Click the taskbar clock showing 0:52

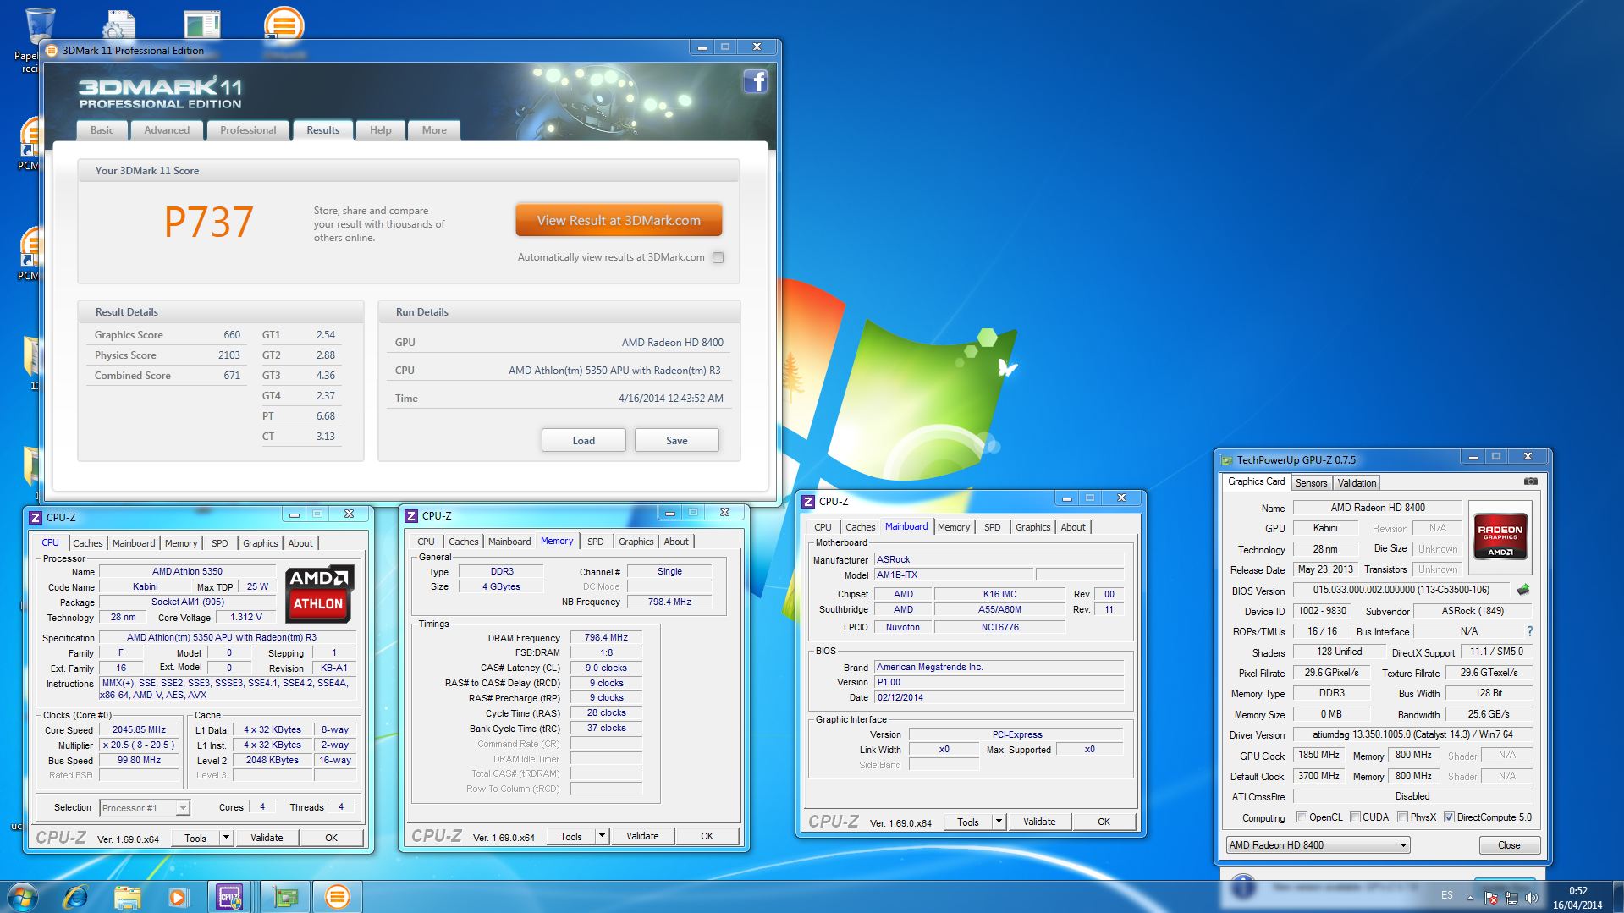[1578, 890]
